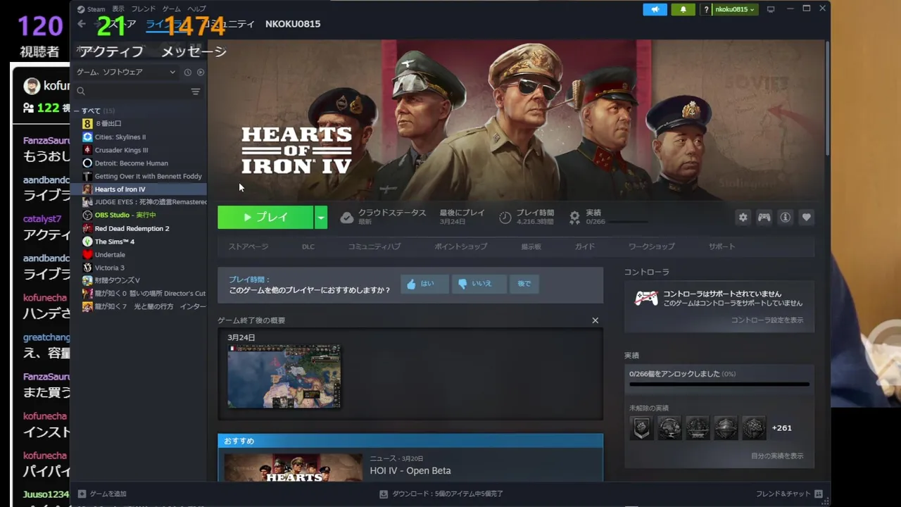
Task: Select 龍が如く7 in library
Action: (139, 306)
